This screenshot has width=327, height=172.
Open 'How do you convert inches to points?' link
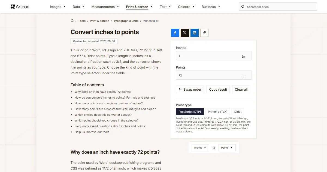pos(115,97)
